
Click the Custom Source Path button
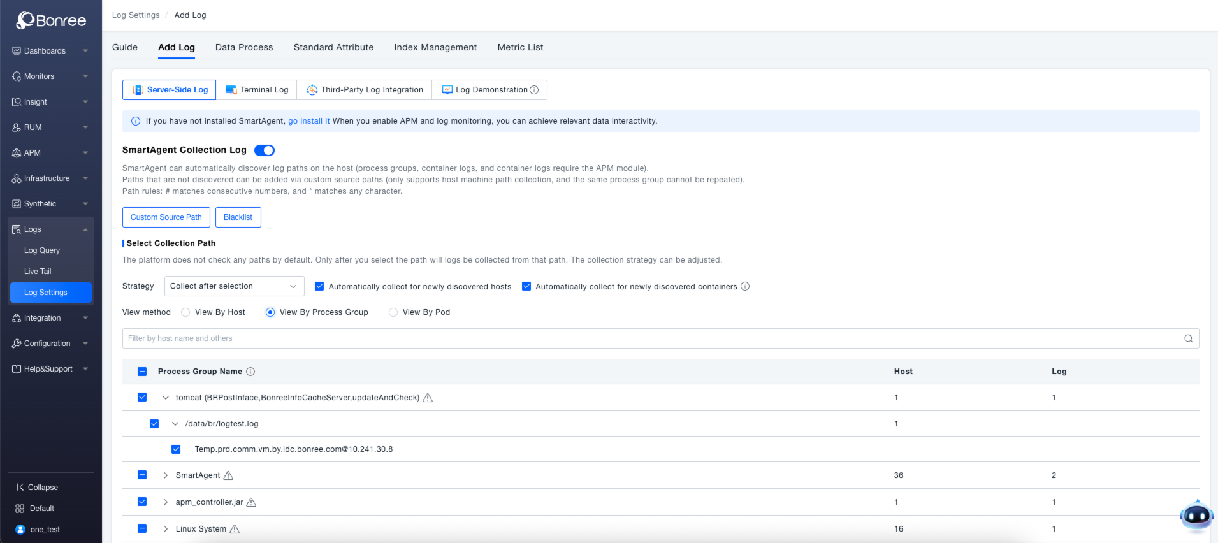(x=166, y=217)
